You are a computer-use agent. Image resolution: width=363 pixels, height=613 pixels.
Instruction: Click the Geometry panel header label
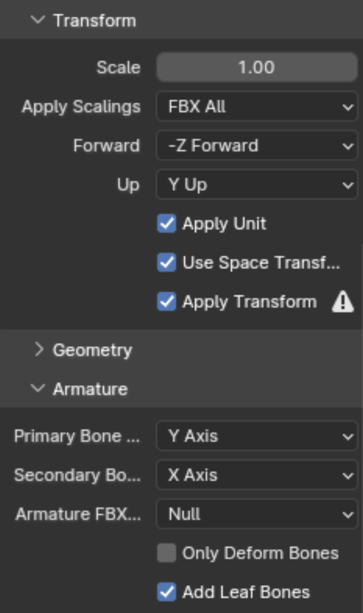tap(93, 350)
